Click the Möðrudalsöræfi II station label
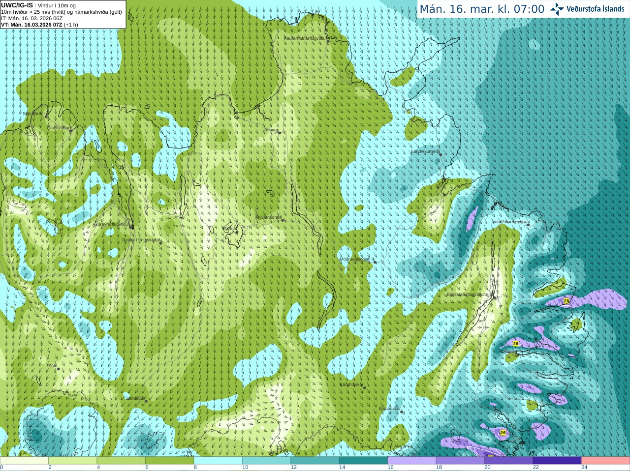 click(x=357, y=259)
